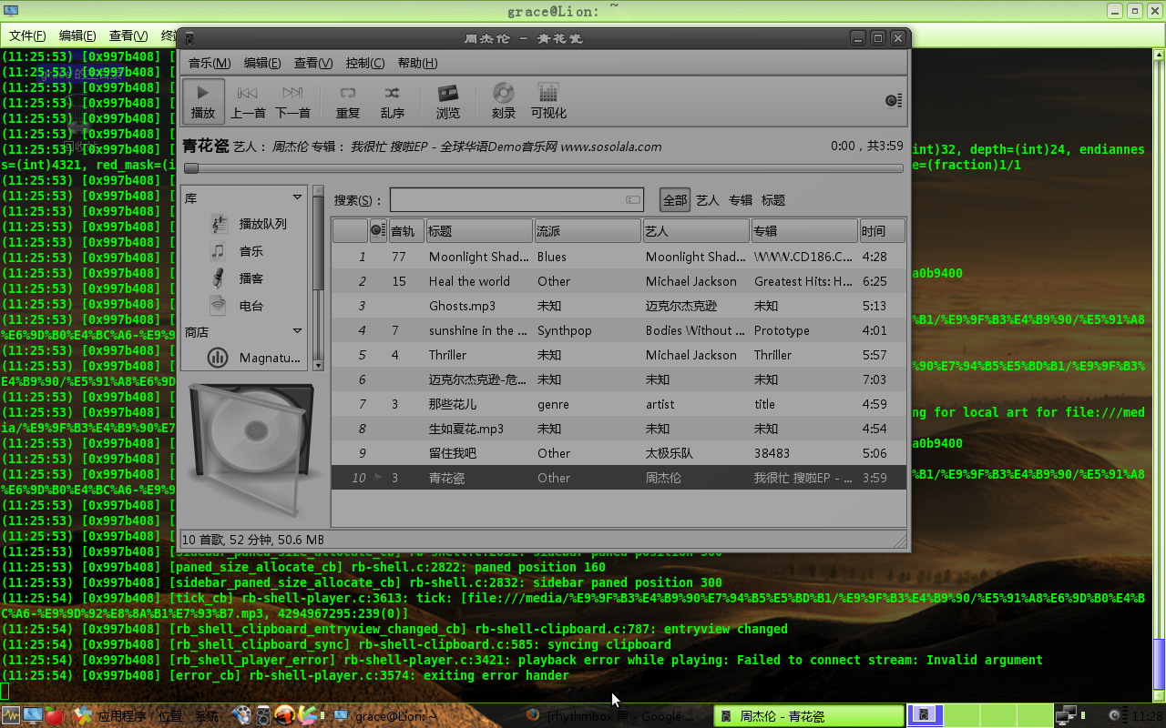The image size is (1166, 728).
Task: Click the network connection tray icon
Action: tap(1066, 716)
